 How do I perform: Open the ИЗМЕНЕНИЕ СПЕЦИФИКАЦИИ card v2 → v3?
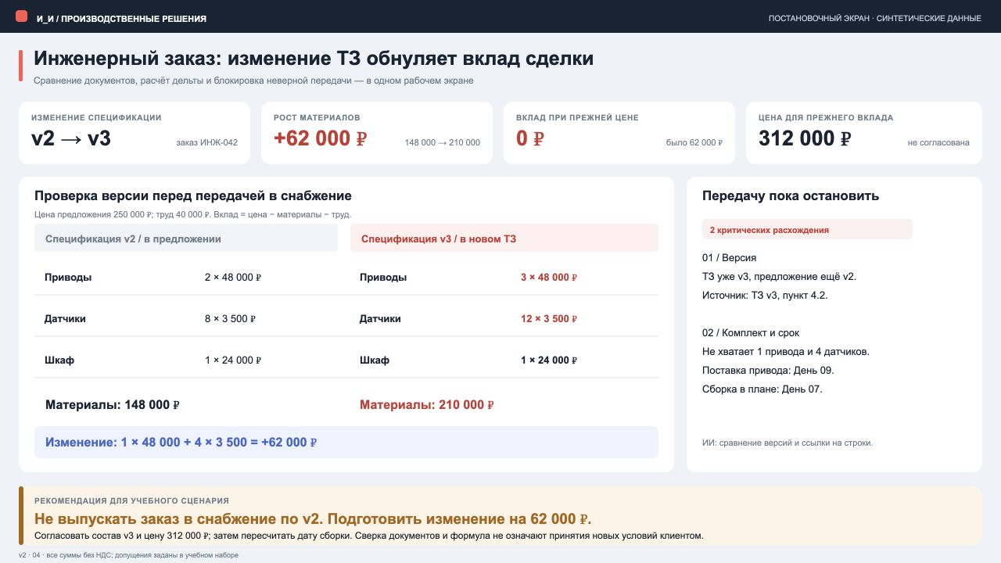(135, 133)
